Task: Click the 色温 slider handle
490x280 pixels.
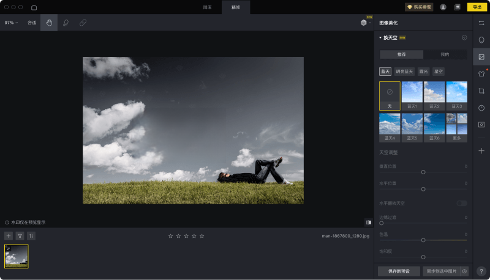Action: coord(423,240)
